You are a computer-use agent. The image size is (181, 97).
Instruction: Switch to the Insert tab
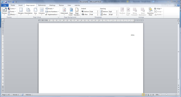point(20,5)
